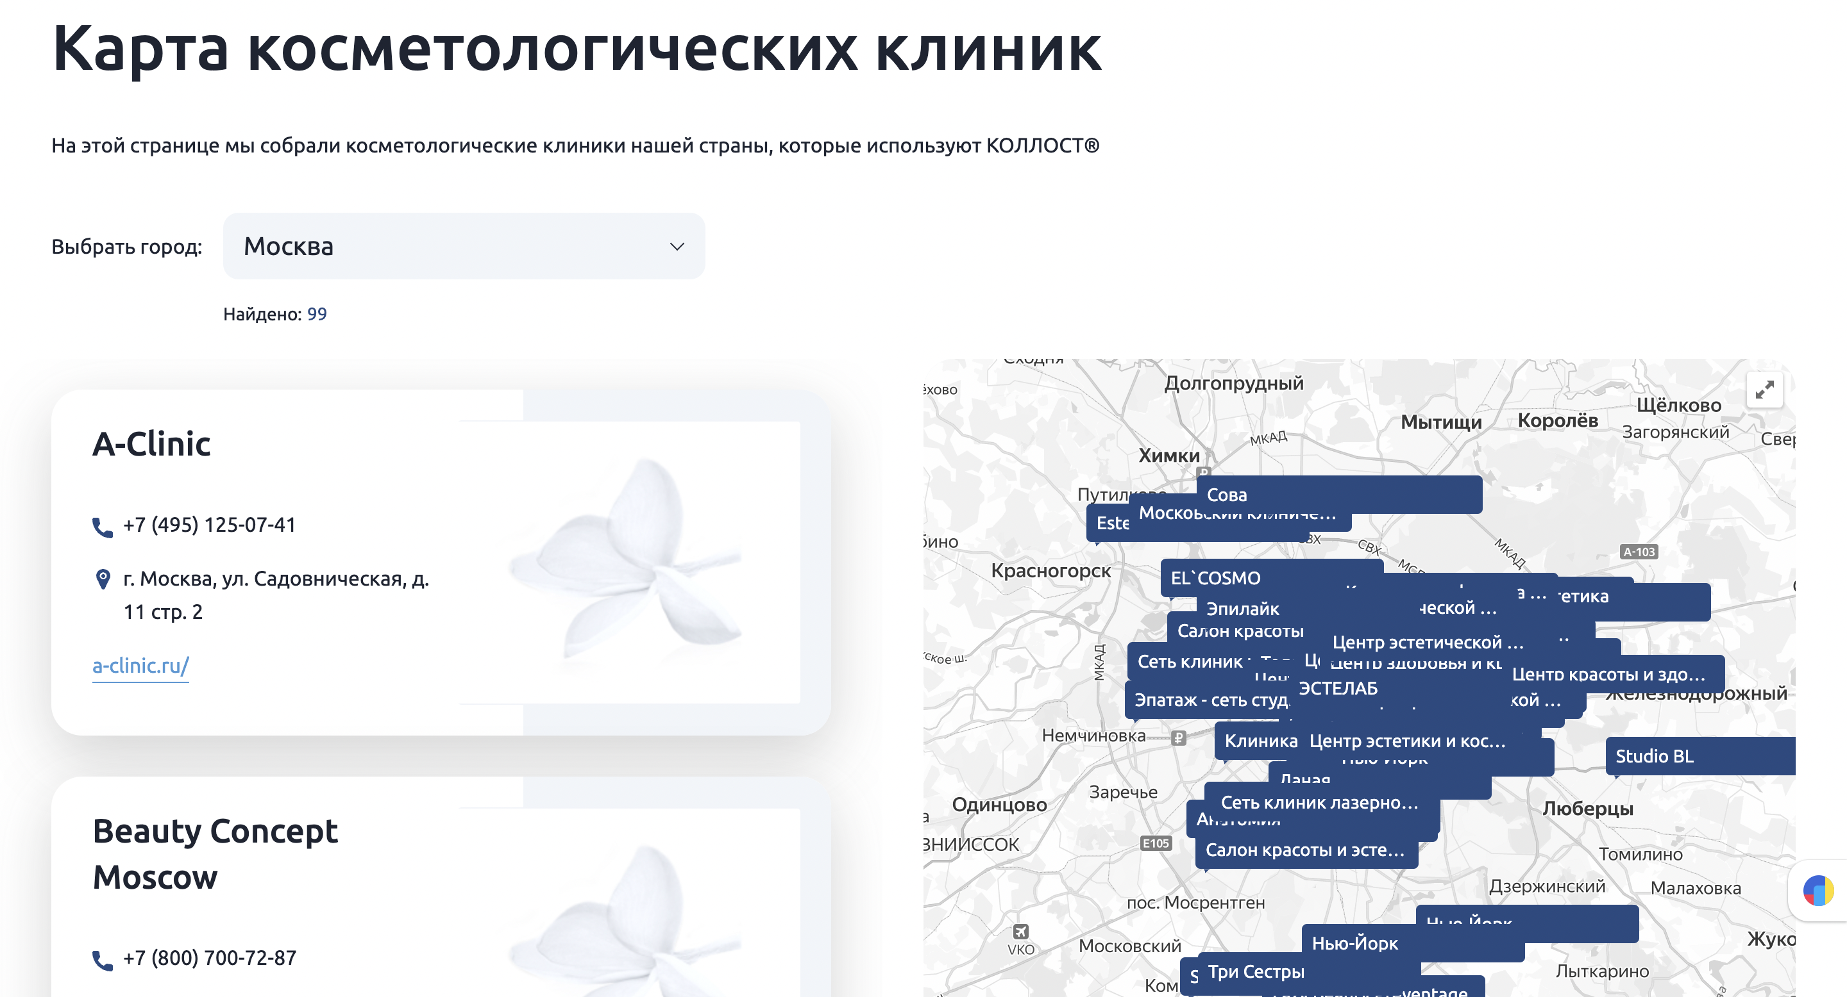Click the Красногорск label on map
1847x997 pixels.
point(1050,571)
